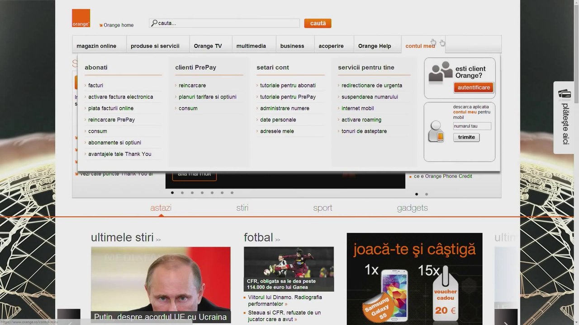
Task: Click the numarul tau input field
Action: tap(472, 126)
